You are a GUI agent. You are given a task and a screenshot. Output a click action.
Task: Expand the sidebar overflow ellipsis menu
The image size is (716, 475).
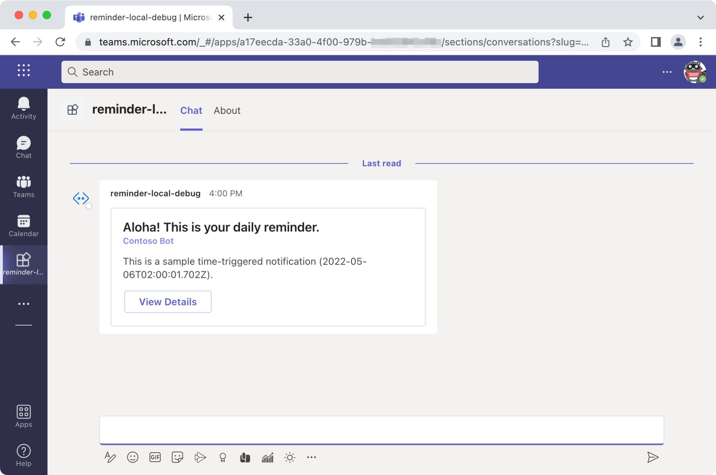(x=23, y=303)
